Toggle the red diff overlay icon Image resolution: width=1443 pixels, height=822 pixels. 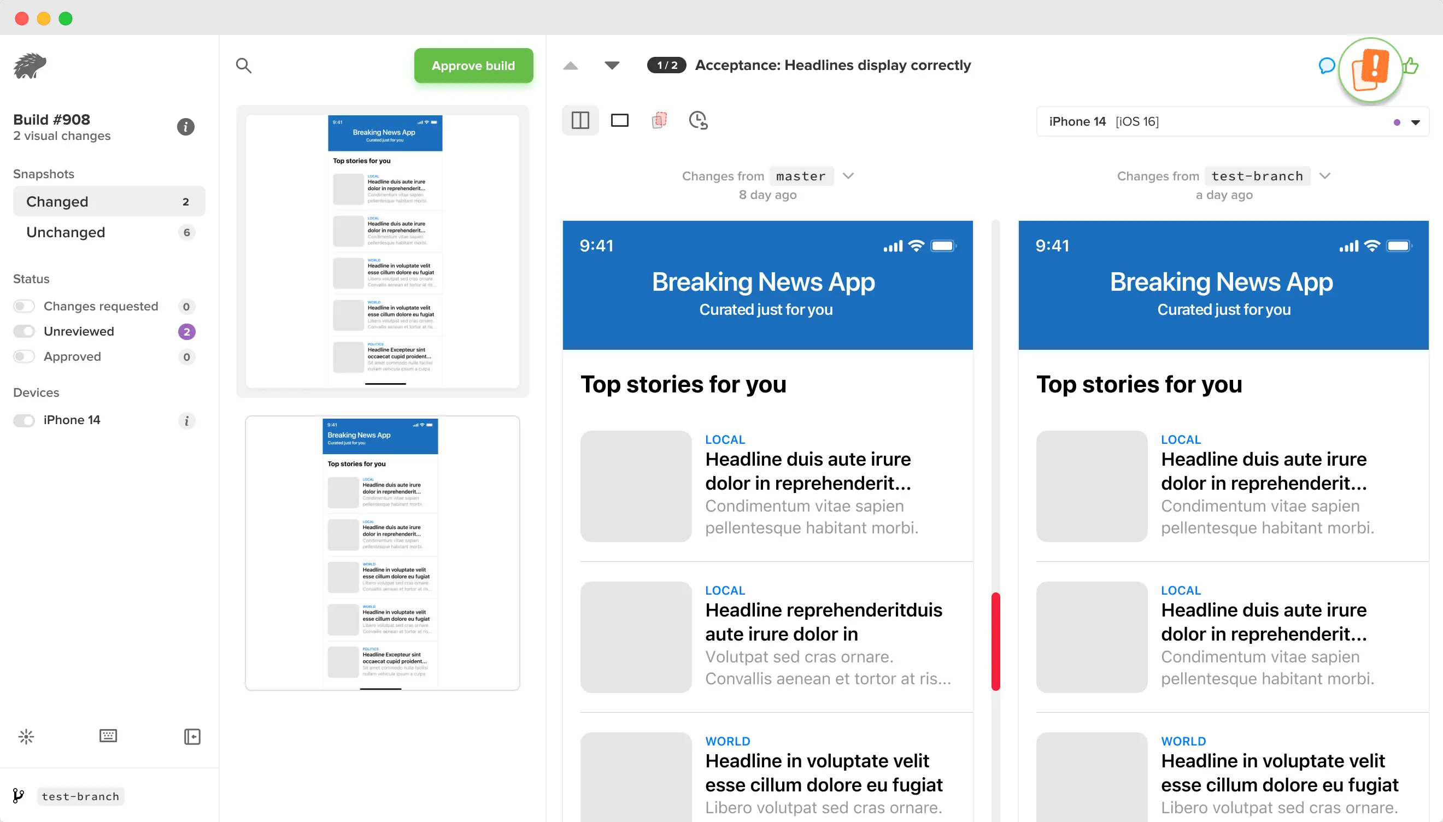(x=659, y=120)
